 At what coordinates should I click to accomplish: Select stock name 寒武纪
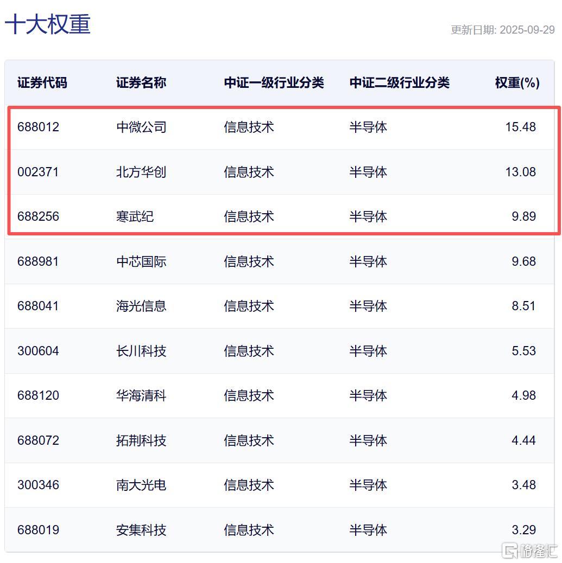135,216
